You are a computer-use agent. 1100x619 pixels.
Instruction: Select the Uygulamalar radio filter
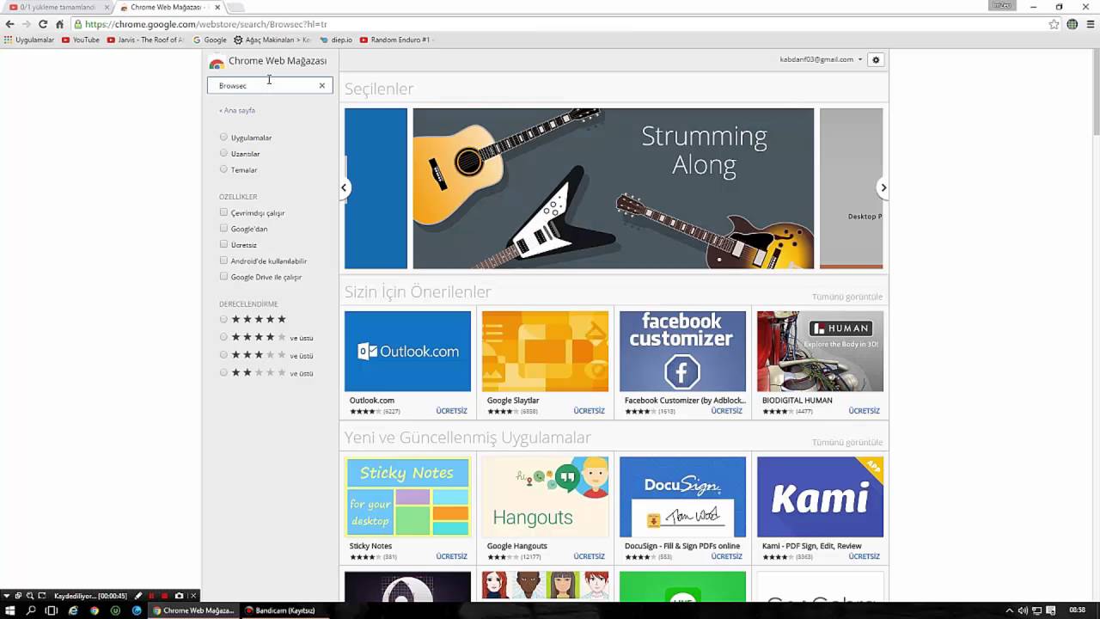tap(223, 137)
